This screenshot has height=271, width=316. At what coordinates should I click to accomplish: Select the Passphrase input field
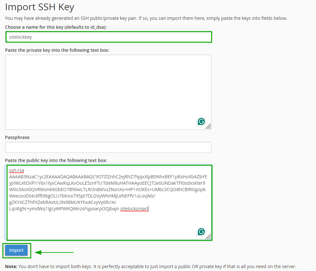(x=108, y=147)
